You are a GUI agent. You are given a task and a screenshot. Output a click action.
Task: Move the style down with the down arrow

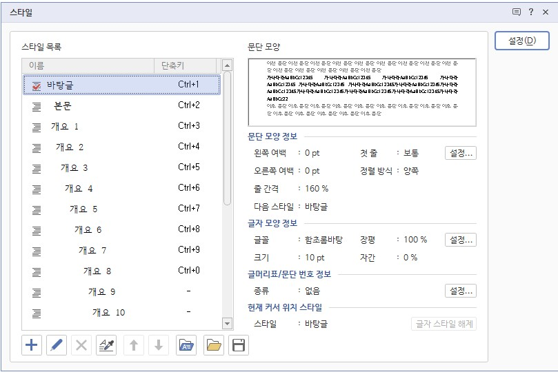click(159, 345)
